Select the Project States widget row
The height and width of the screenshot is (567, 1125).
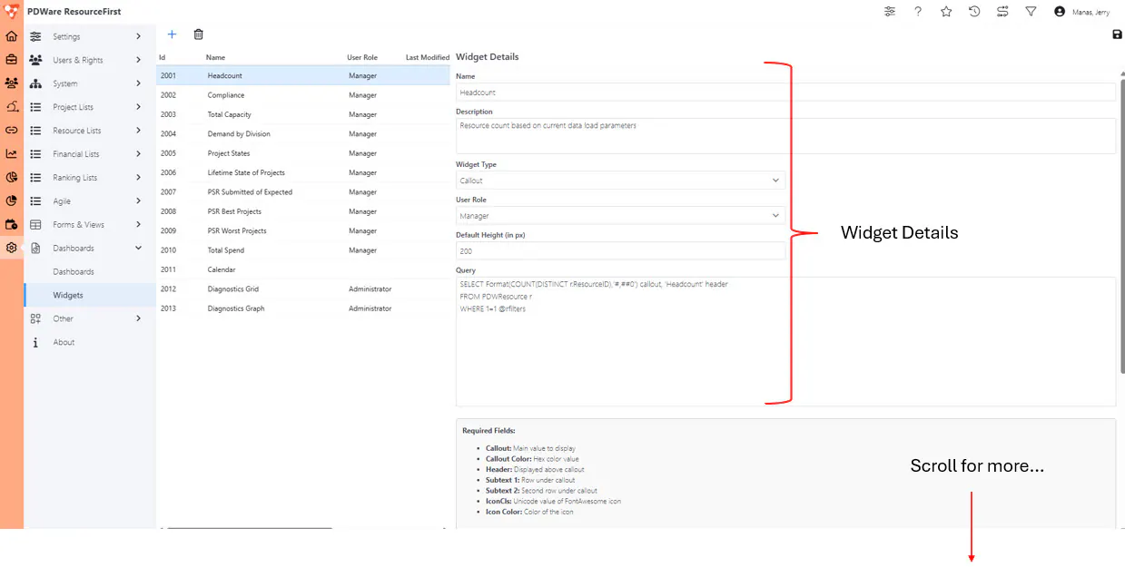(303, 153)
